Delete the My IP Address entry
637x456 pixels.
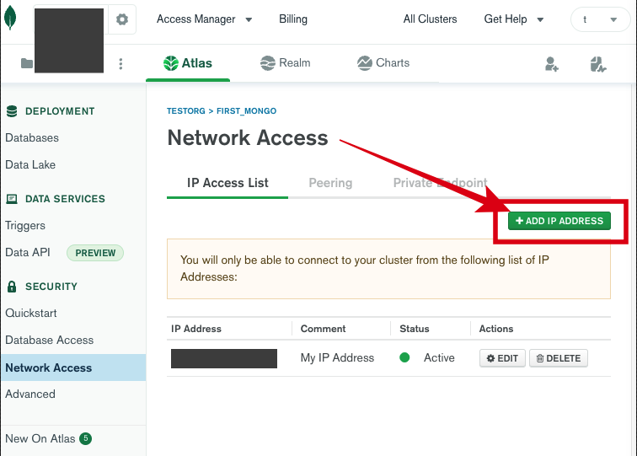click(x=558, y=358)
